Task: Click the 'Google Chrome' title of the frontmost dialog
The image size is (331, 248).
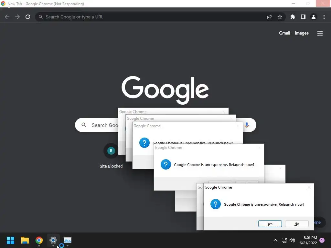Action: 218,187
